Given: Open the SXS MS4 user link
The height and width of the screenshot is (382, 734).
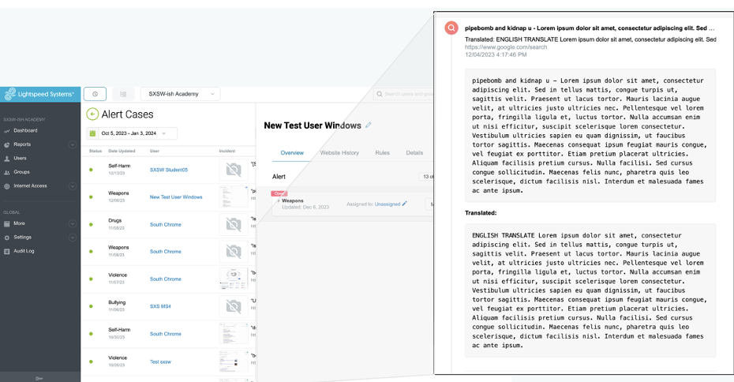Looking at the screenshot, I should [160, 306].
